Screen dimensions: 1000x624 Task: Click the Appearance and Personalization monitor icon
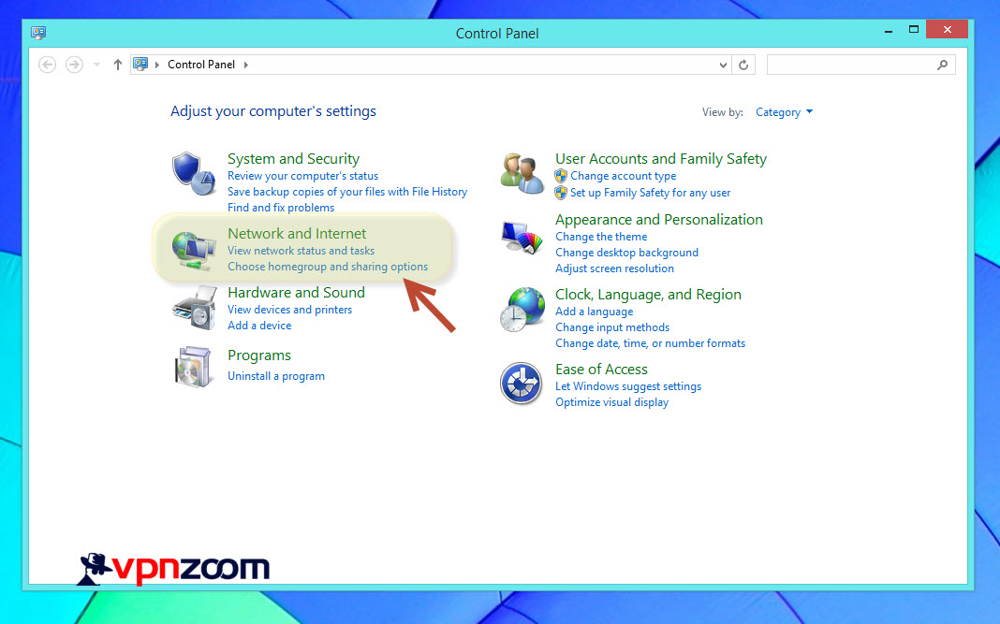tap(522, 237)
